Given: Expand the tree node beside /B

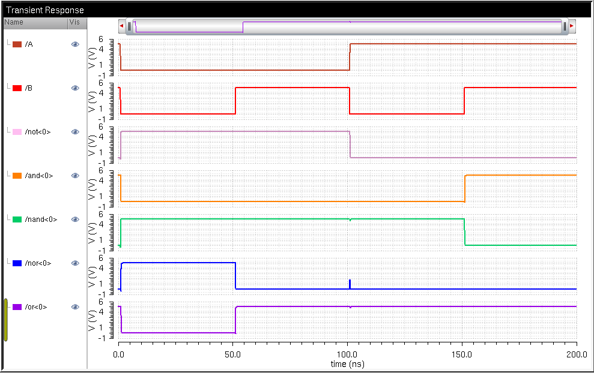Looking at the screenshot, I should click(x=8, y=88).
